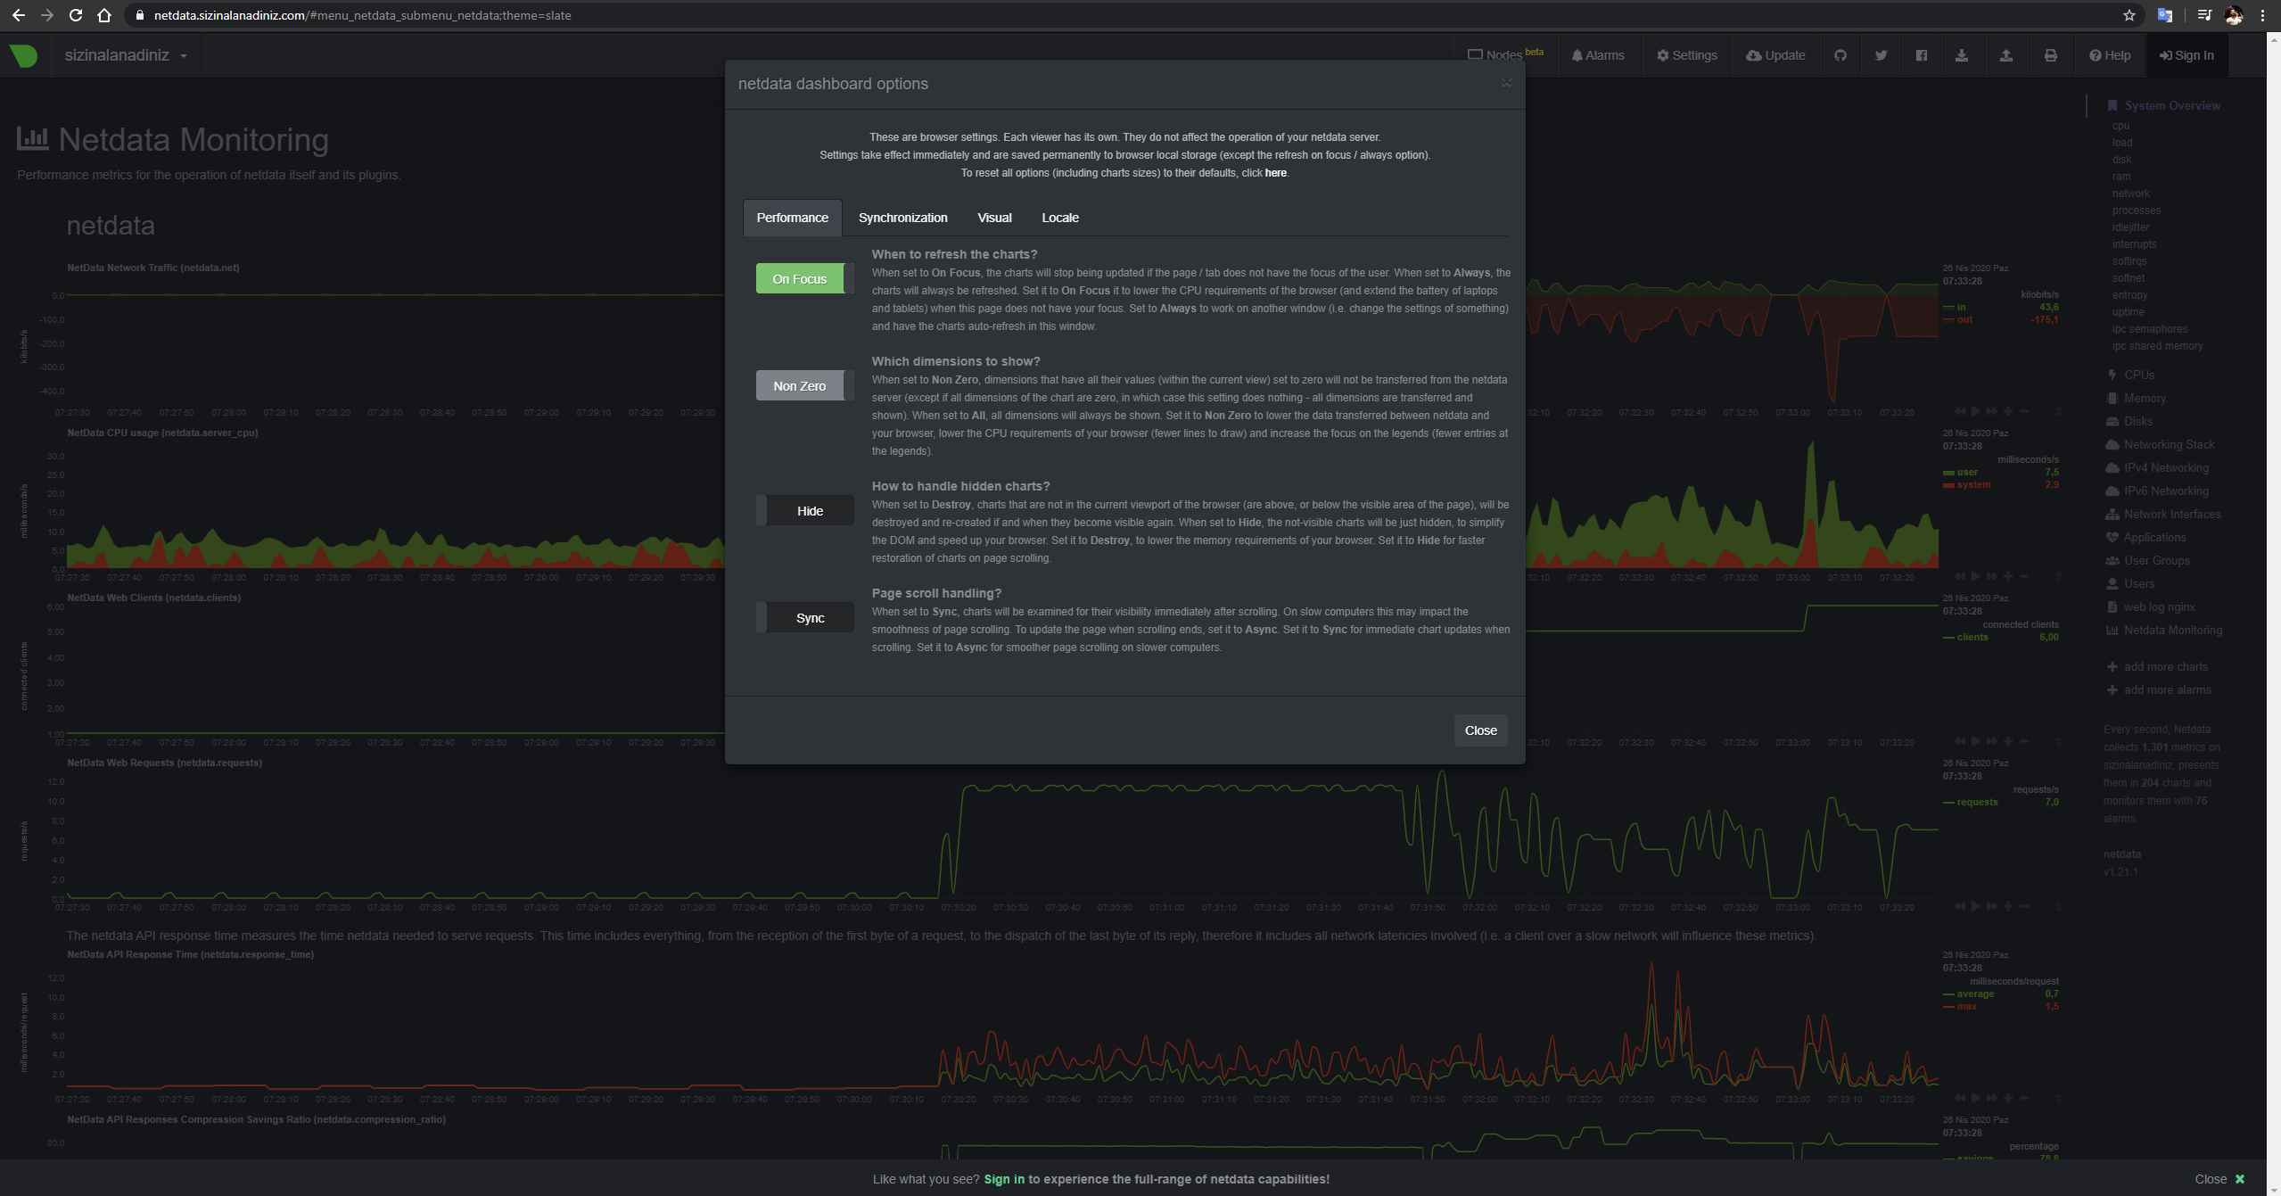Select the Performance tab
Viewport: 2281px width, 1196px height.
coord(792,218)
